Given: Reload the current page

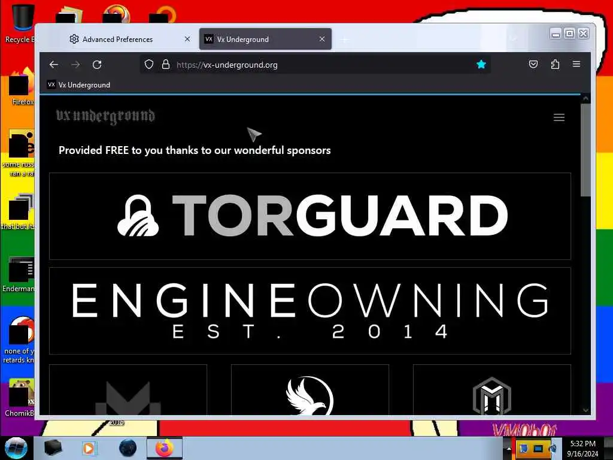Looking at the screenshot, I should [x=97, y=65].
